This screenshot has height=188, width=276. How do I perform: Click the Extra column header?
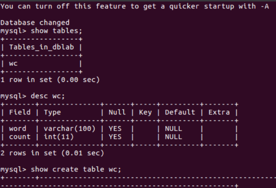click(x=219, y=112)
